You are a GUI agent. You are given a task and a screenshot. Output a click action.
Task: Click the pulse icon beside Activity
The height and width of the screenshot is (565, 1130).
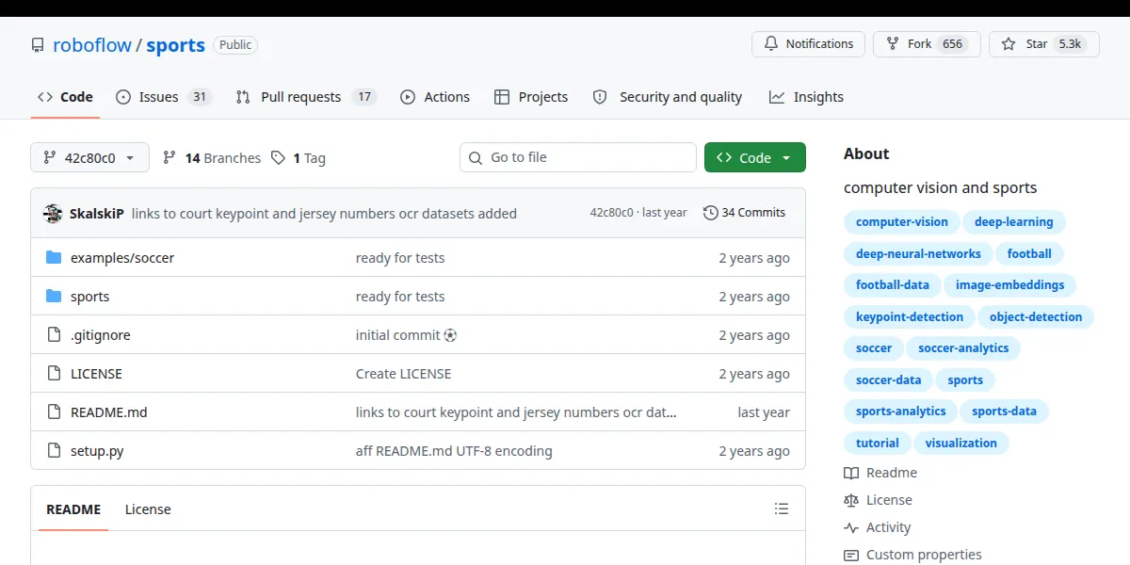click(851, 527)
